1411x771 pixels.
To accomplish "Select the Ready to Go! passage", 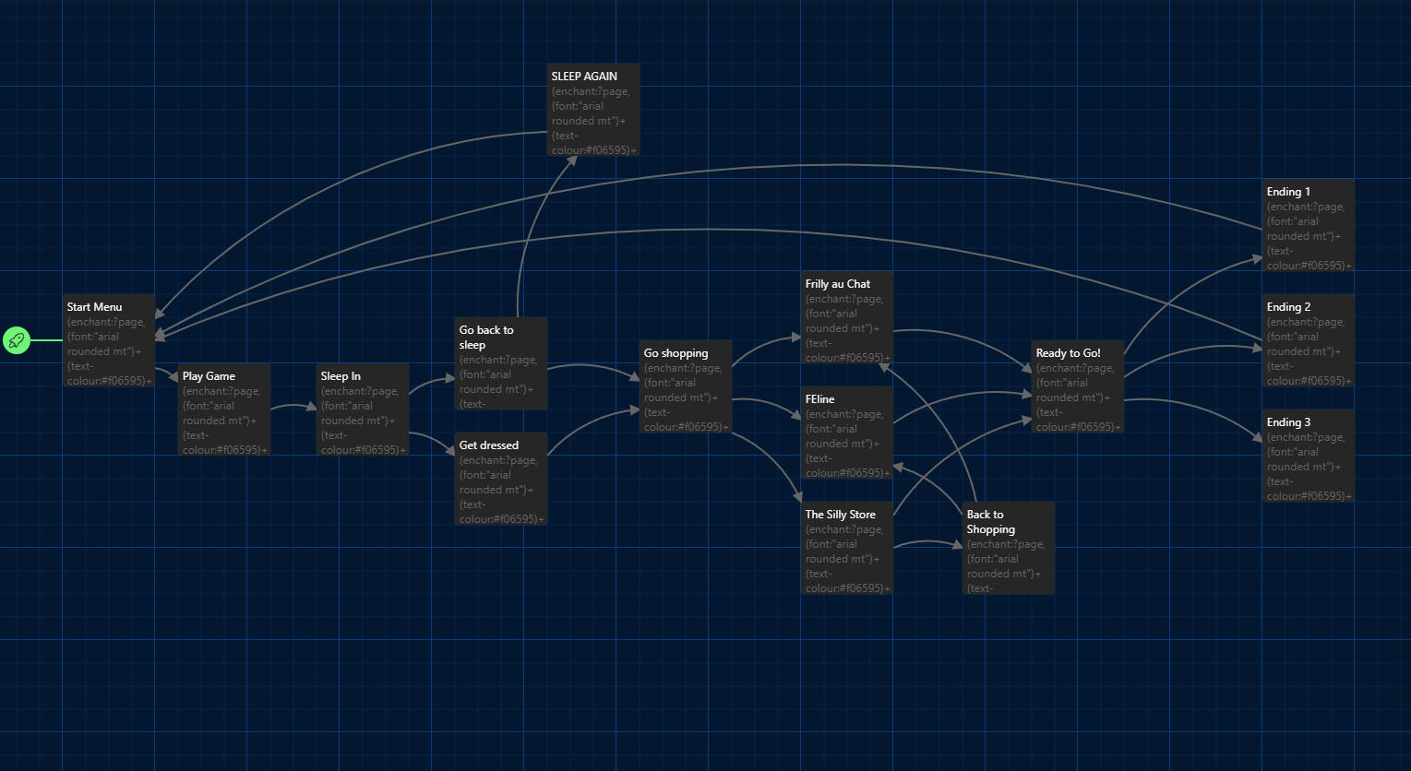I will pyautogui.click(x=1078, y=386).
